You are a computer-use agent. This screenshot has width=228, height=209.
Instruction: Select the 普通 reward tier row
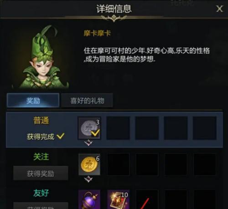(114, 129)
